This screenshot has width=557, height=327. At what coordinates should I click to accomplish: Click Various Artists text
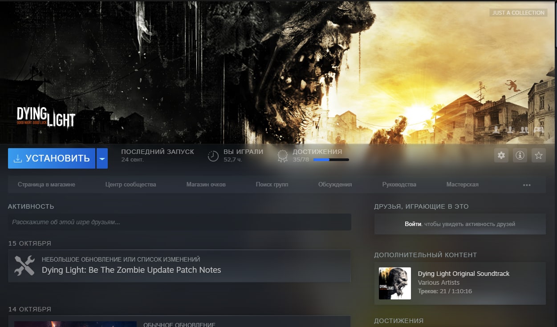coord(439,283)
